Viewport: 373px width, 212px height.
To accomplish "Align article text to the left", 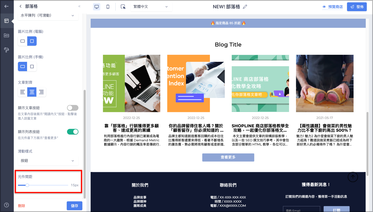I will click(23, 92).
